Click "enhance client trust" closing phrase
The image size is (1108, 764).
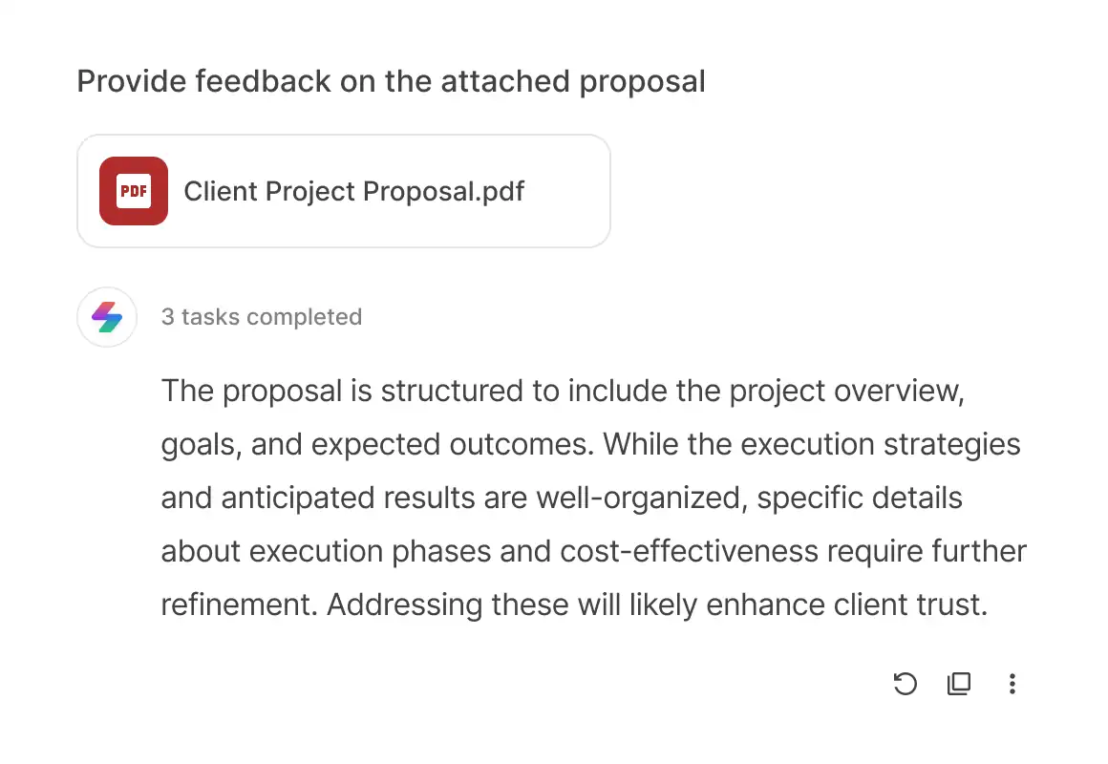[846, 605]
